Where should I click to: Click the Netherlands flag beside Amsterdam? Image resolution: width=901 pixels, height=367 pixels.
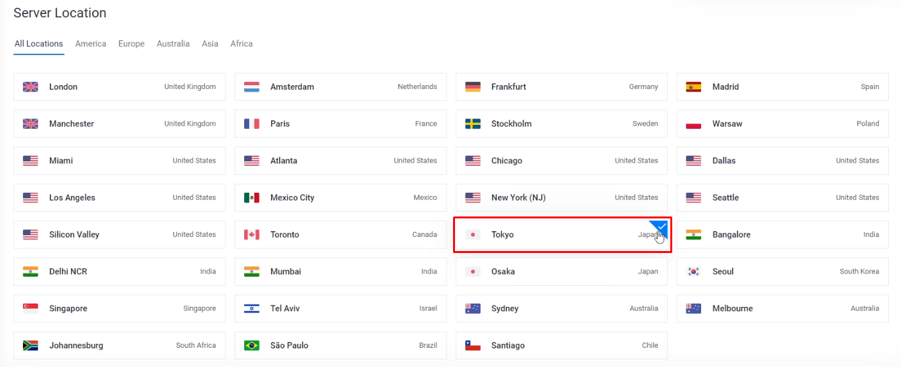click(x=251, y=87)
